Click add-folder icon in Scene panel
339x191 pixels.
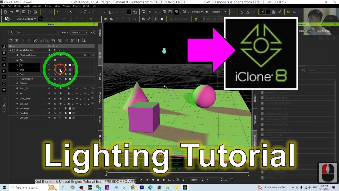11,40
